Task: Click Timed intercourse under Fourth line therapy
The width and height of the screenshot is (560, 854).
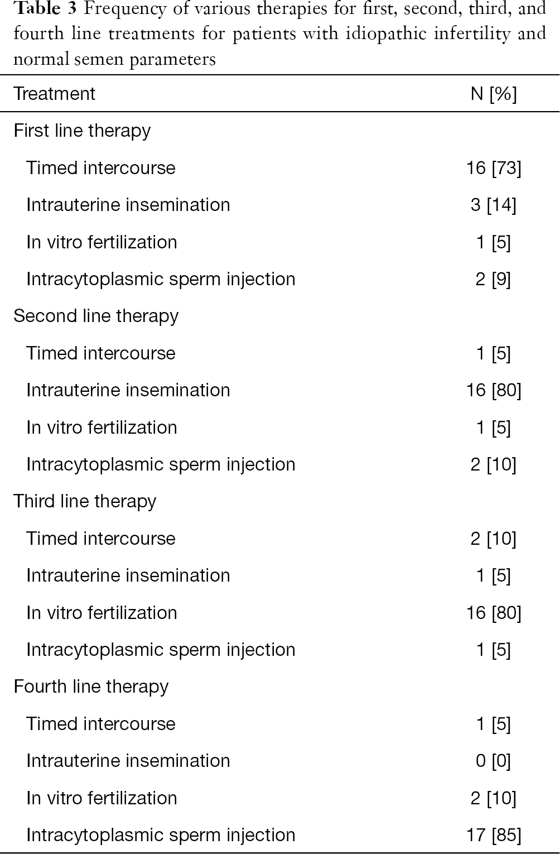Action: (101, 724)
